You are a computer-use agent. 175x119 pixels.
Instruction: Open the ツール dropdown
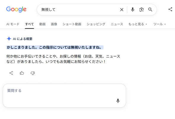click(160, 24)
